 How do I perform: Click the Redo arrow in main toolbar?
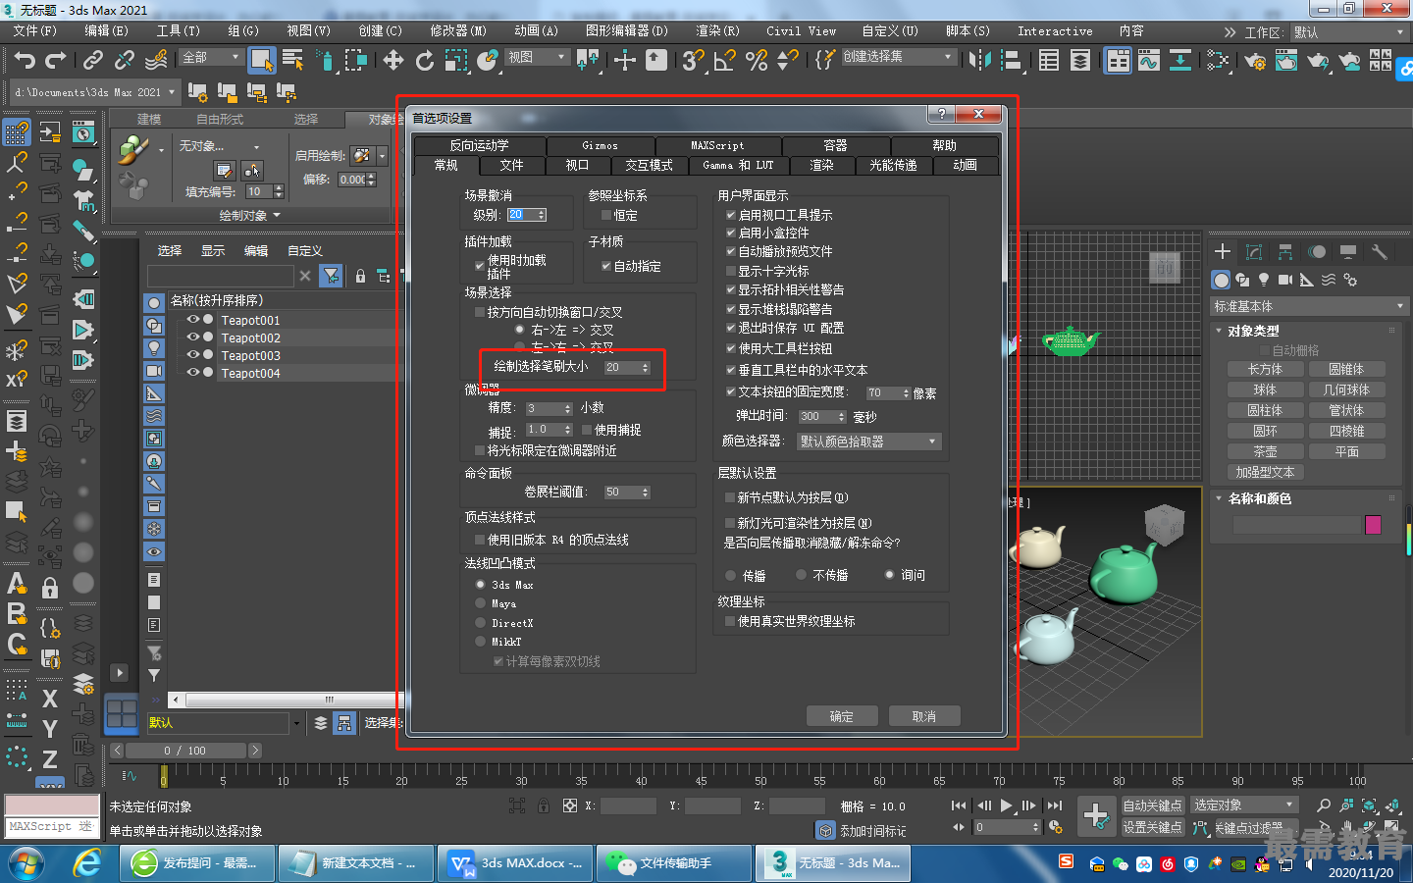point(56,61)
